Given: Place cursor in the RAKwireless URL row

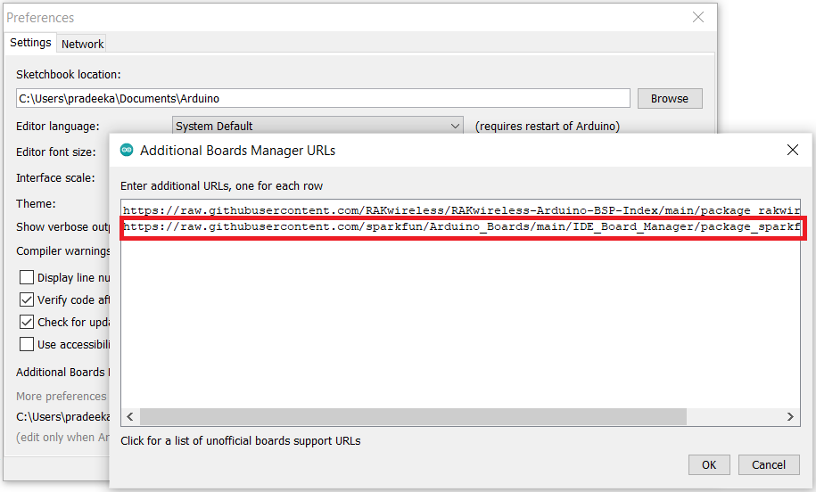Looking at the screenshot, I should [460, 210].
